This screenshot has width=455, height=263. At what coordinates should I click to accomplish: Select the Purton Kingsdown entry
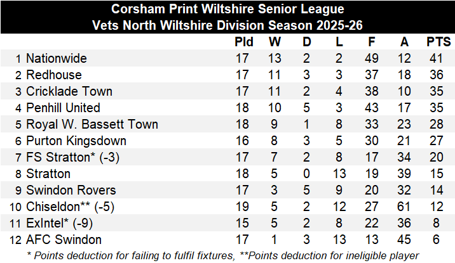coord(76,141)
